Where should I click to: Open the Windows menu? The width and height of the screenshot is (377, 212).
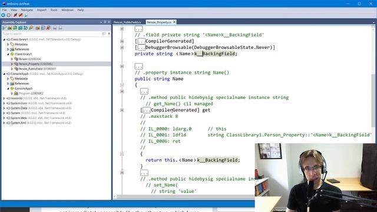pos(67,10)
